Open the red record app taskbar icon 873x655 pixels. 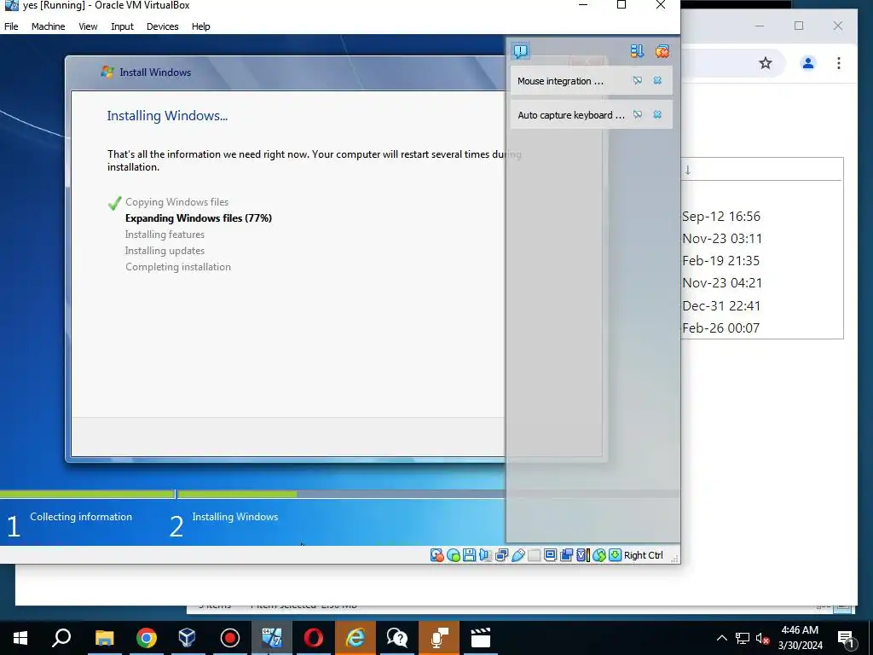coord(230,638)
